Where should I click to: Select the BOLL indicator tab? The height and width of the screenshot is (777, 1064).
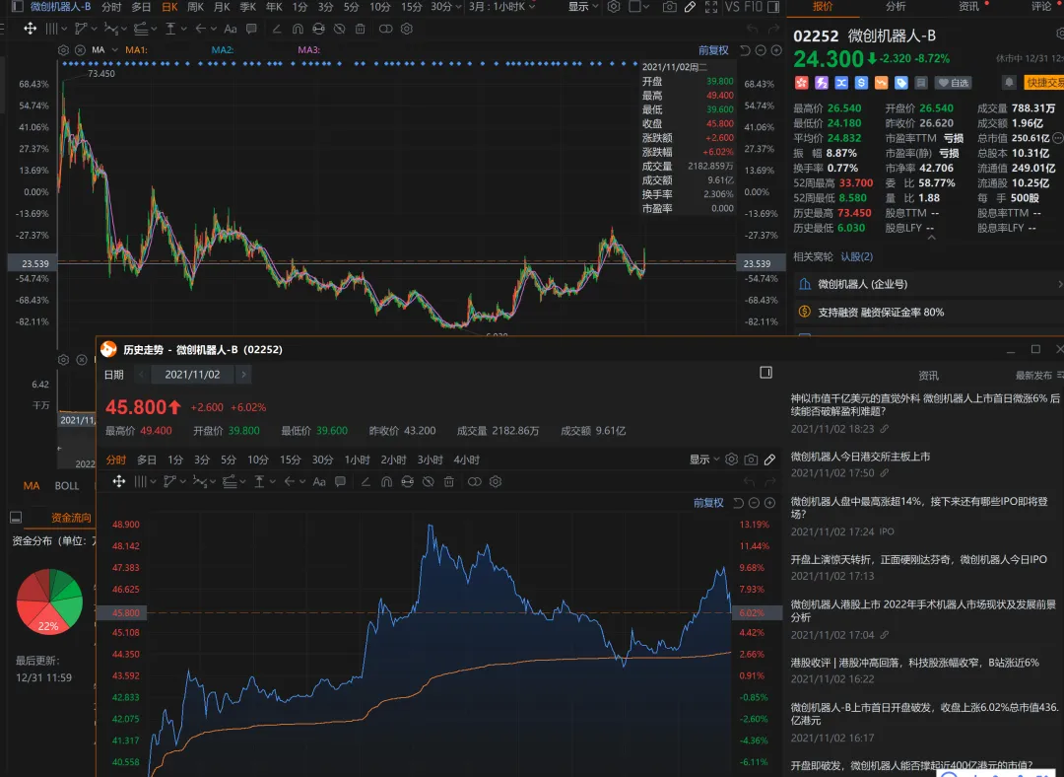(x=67, y=485)
